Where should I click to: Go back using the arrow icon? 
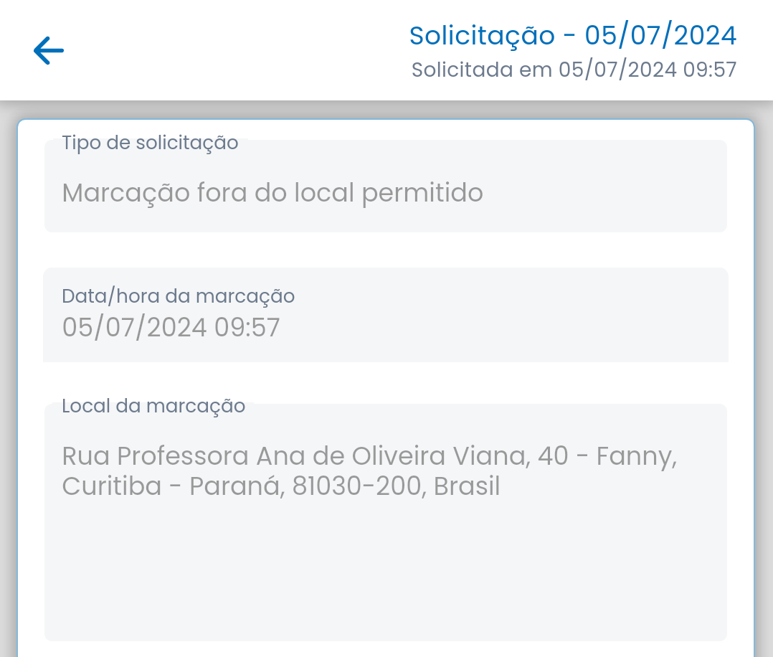49,50
